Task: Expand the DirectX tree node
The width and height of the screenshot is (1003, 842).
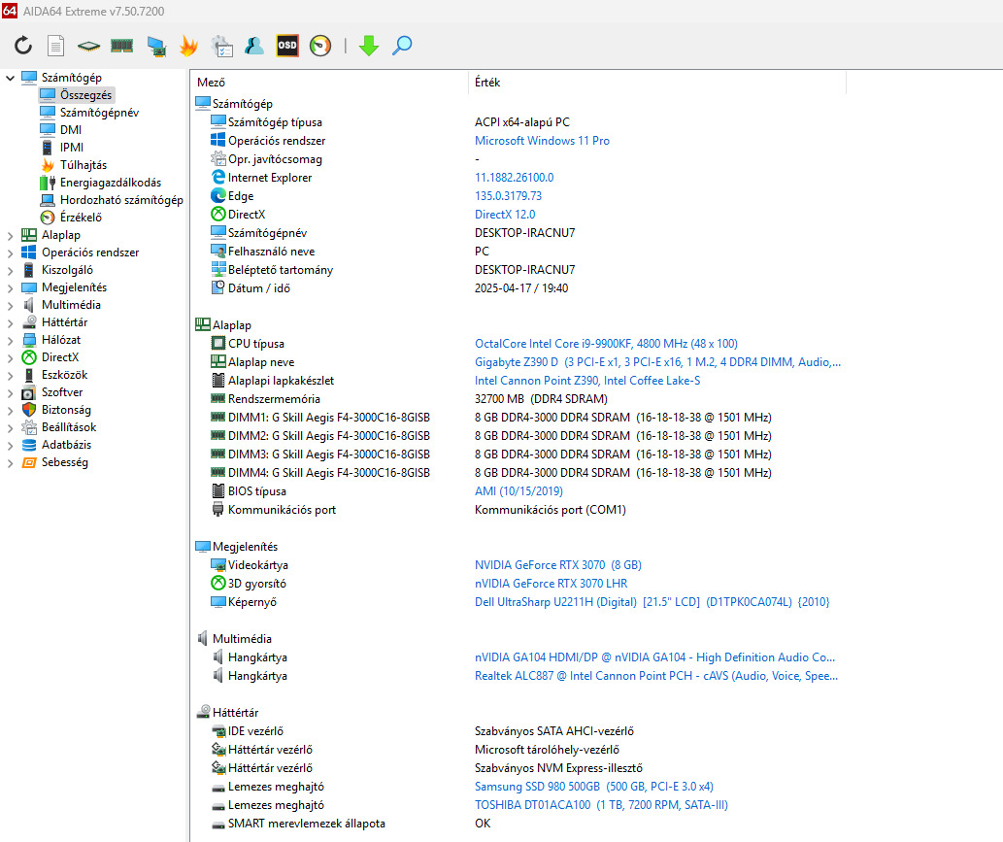Action: click(11, 357)
